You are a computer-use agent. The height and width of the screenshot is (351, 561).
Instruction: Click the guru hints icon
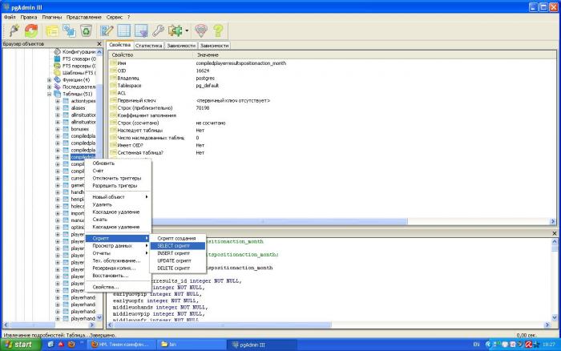pyautogui.click(x=201, y=31)
